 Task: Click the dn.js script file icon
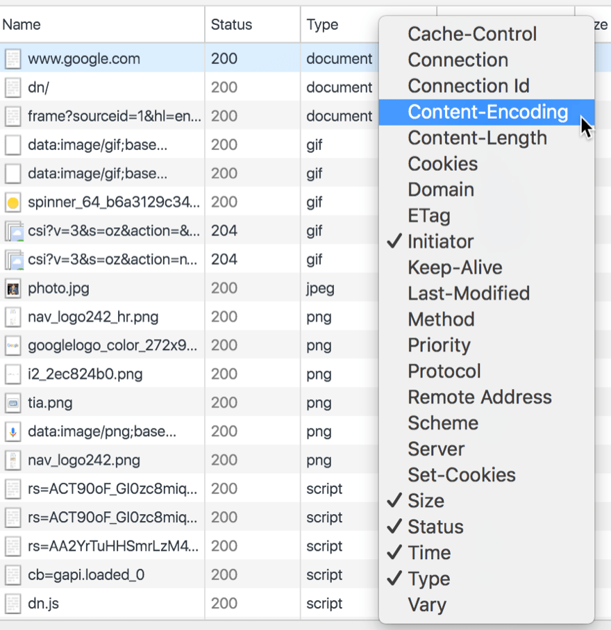click(x=12, y=604)
